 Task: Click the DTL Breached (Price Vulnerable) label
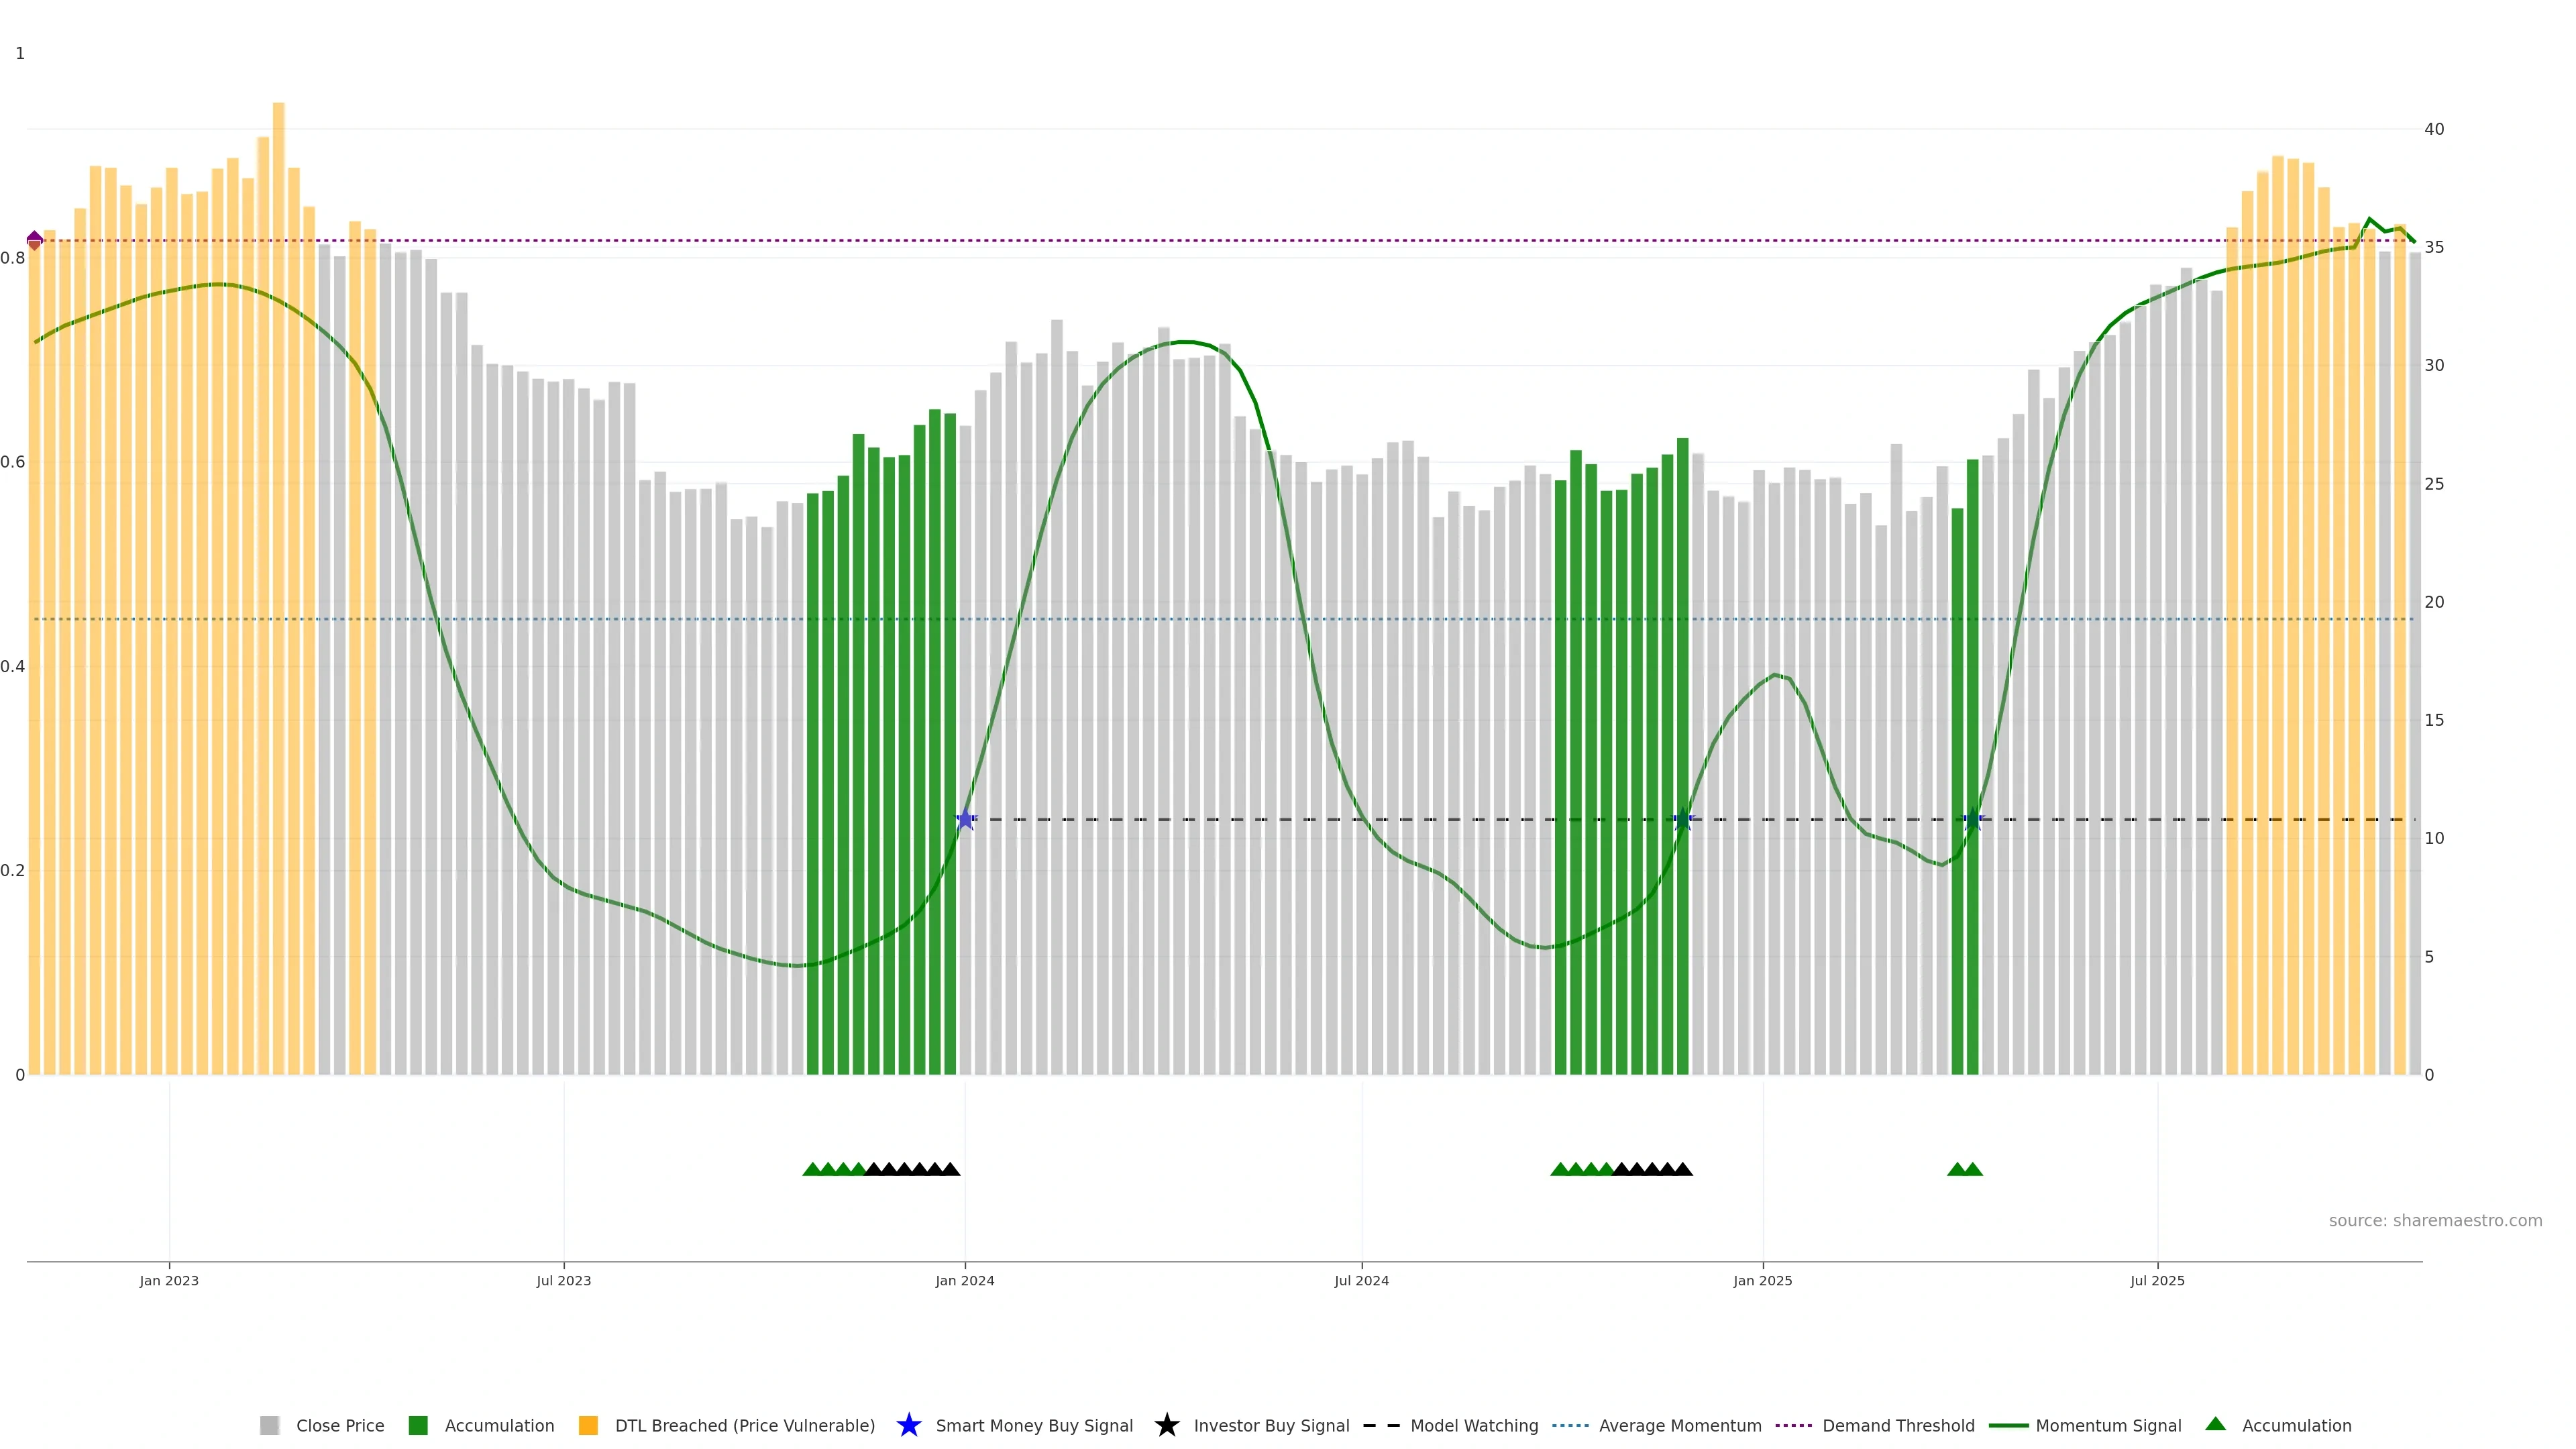click(744, 1426)
